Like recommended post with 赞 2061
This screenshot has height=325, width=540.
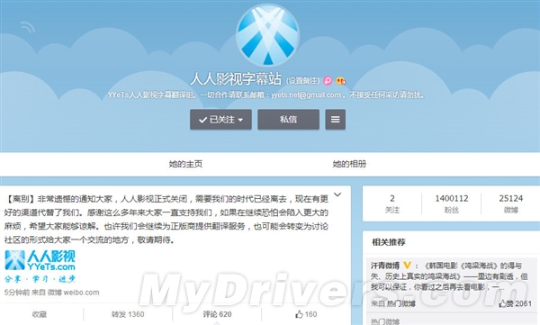(515, 303)
